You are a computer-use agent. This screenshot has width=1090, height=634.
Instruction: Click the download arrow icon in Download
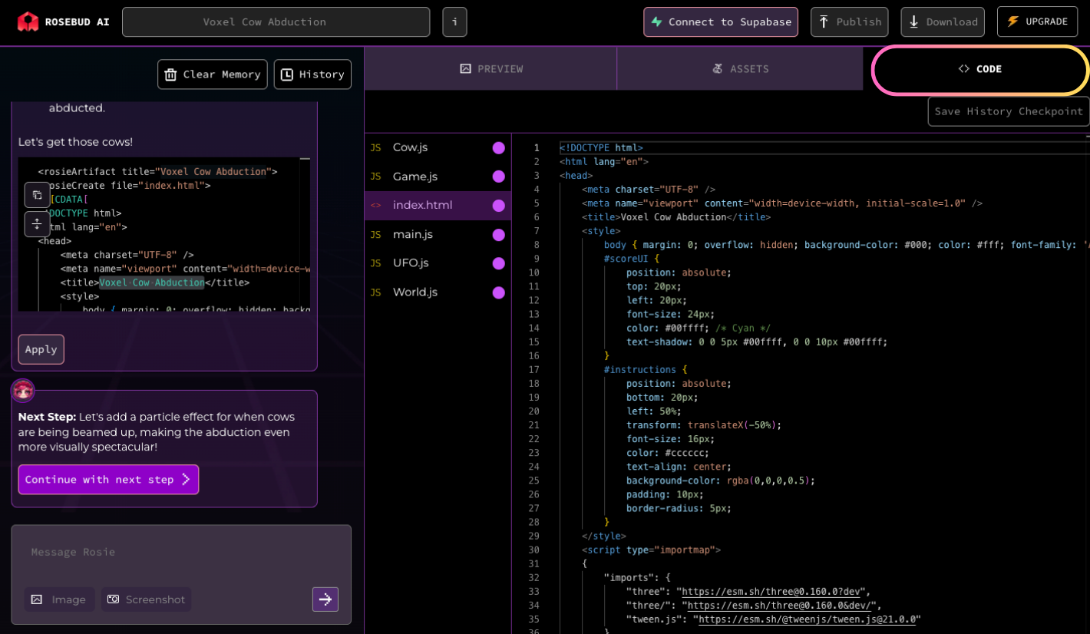913,22
